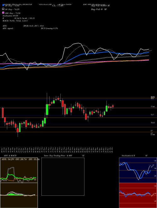Image resolution: width=157 pixels, height=208 pixels.
Task: Click the 73.7 price axis label
Action: pyautogui.click(x=152, y=115)
